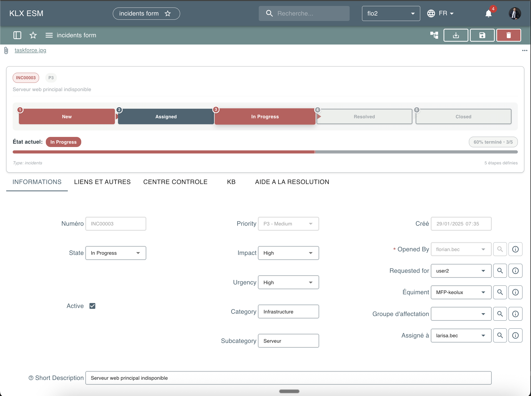Show info for Équiment field
Image resolution: width=531 pixels, height=396 pixels.
tap(515, 292)
